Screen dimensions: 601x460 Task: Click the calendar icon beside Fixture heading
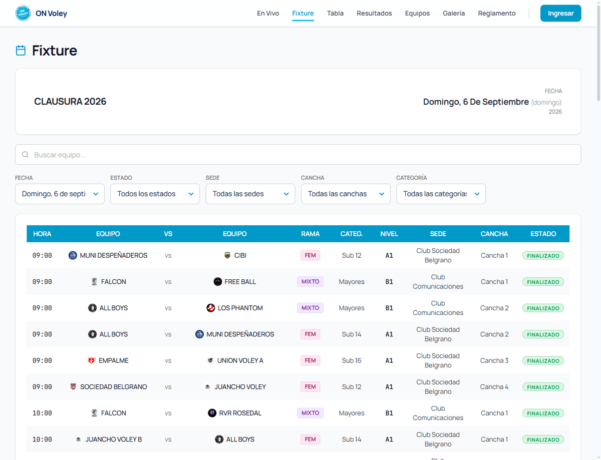21,51
